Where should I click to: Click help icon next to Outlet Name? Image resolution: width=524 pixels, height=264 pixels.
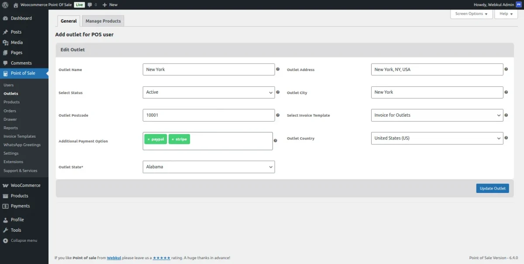click(x=278, y=69)
